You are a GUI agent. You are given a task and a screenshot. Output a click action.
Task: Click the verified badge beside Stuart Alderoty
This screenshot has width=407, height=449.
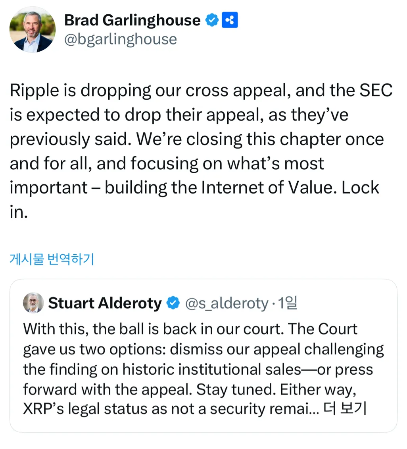172,303
